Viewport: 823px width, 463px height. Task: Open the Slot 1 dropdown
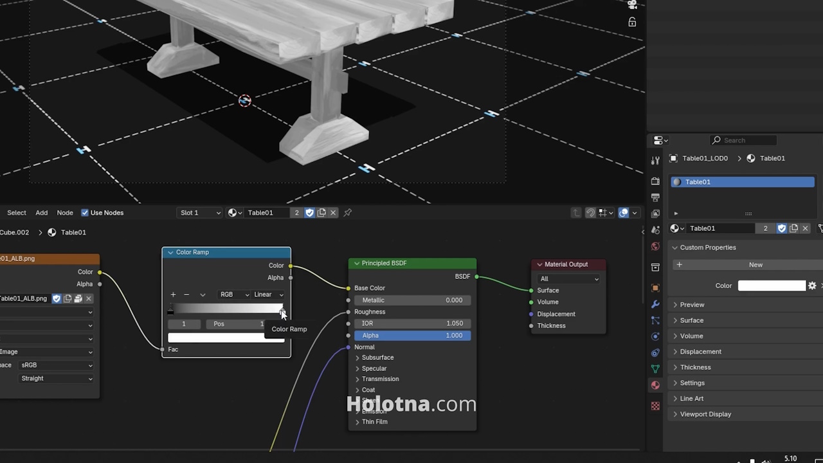point(199,213)
